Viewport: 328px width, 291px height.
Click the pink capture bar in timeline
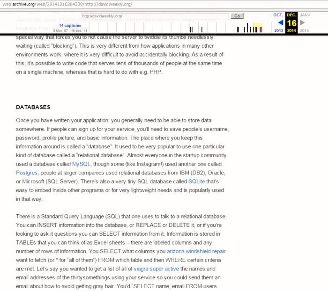pyautogui.click(x=261, y=29)
